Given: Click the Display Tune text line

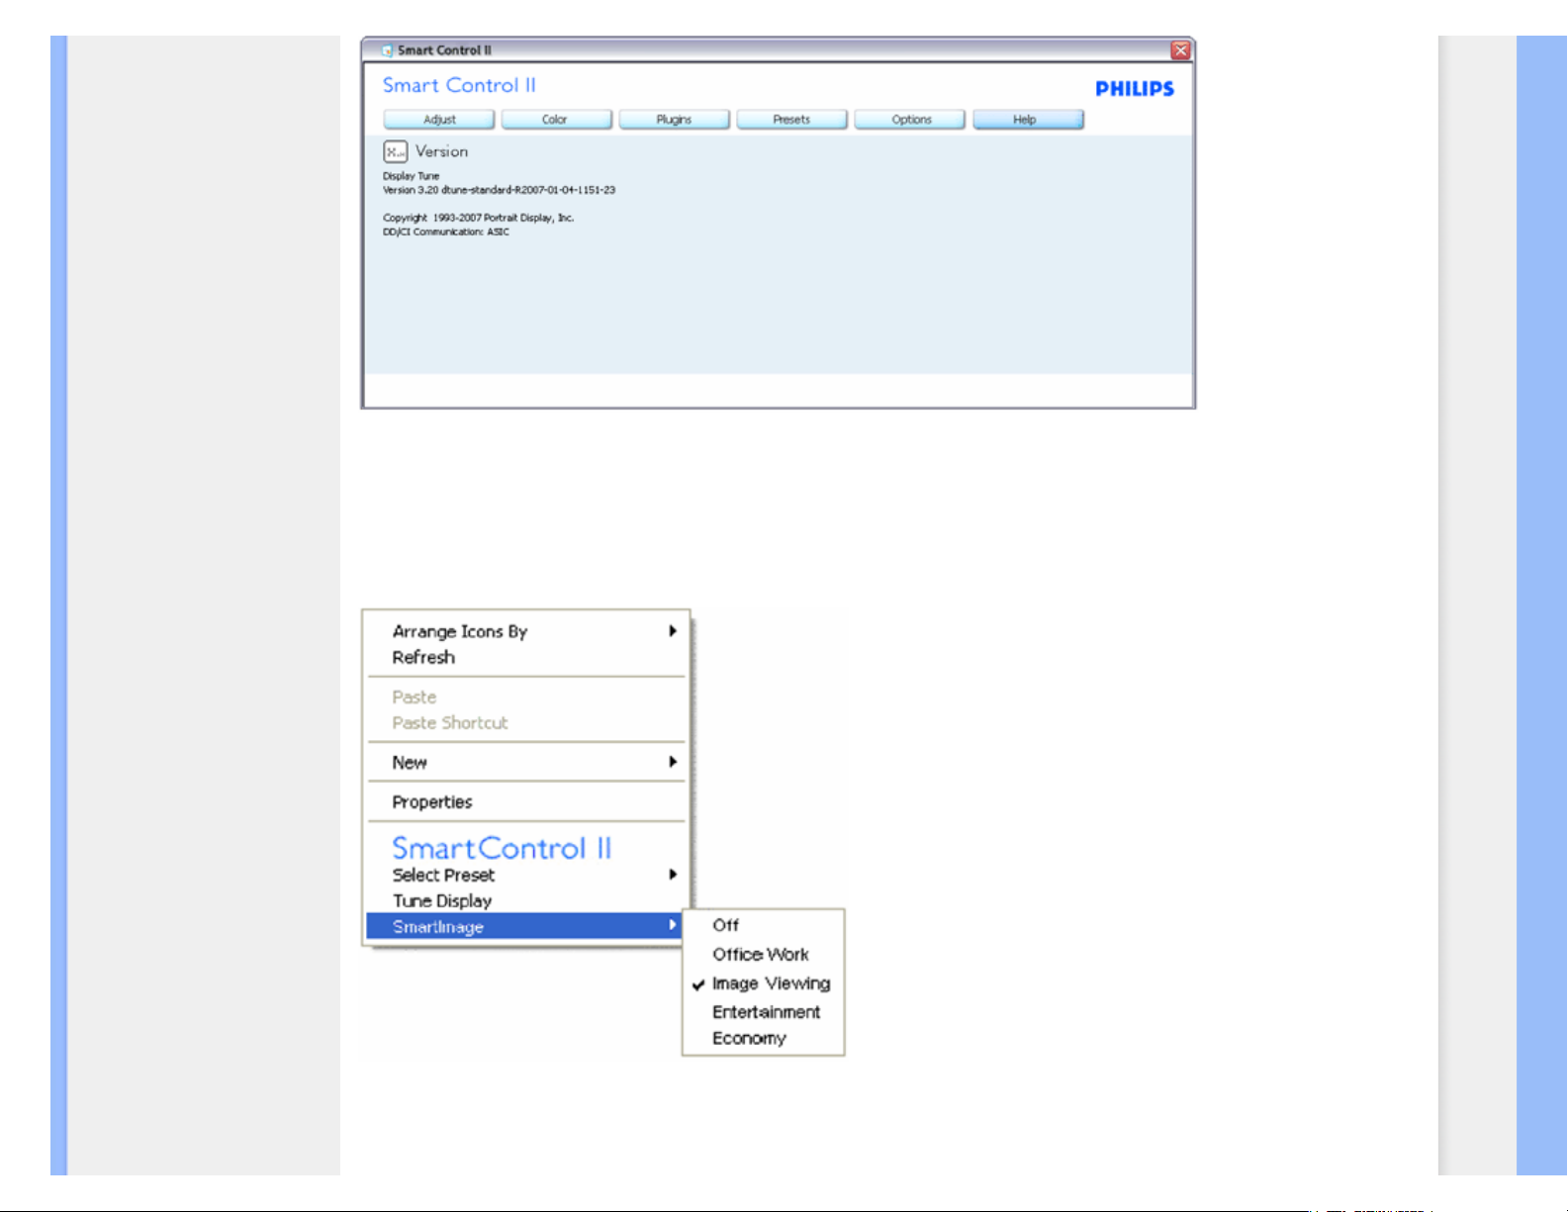Looking at the screenshot, I should (411, 176).
